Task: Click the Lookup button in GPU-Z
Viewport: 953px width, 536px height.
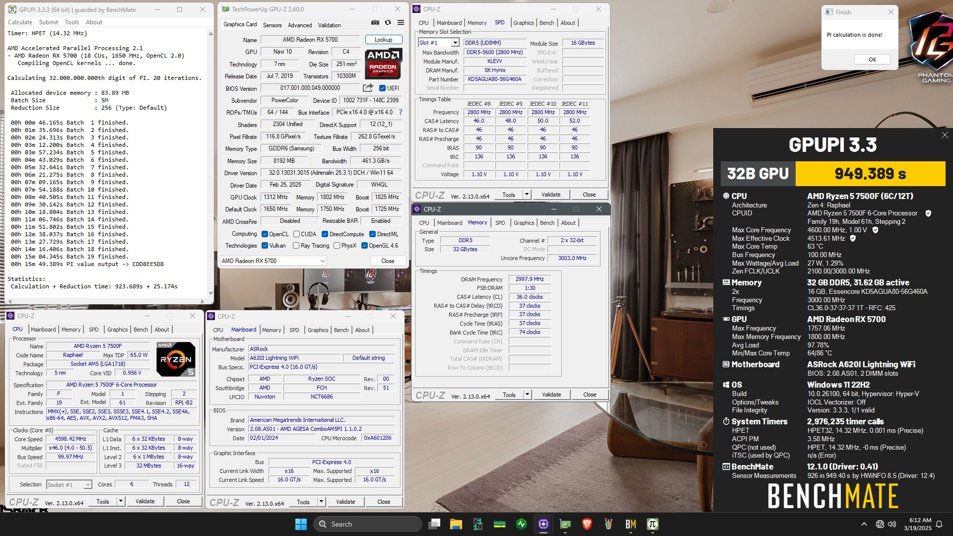Action: click(383, 40)
